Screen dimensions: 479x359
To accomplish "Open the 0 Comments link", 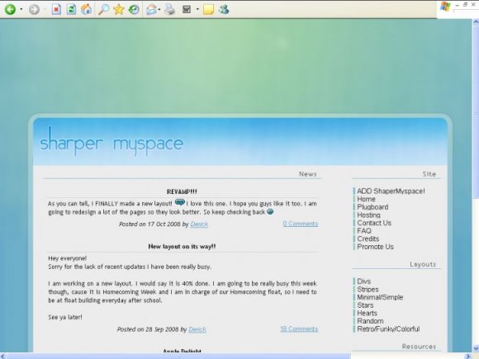I will point(301,224).
